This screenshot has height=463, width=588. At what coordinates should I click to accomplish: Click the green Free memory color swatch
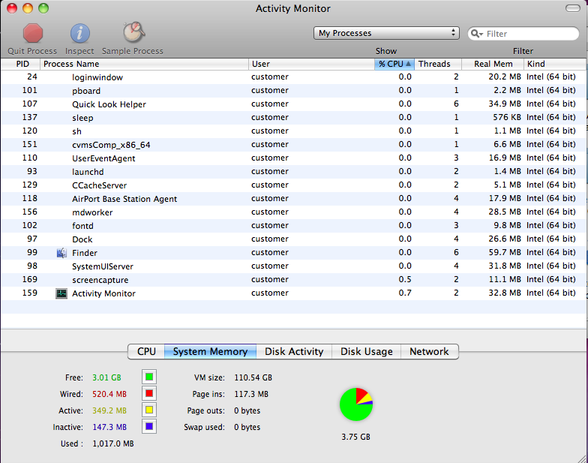[149, 377]
